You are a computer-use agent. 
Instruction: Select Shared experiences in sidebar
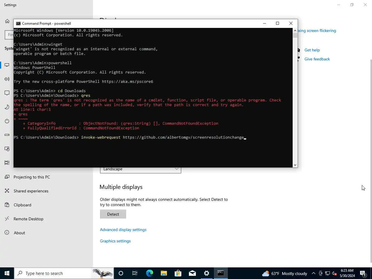31,191
